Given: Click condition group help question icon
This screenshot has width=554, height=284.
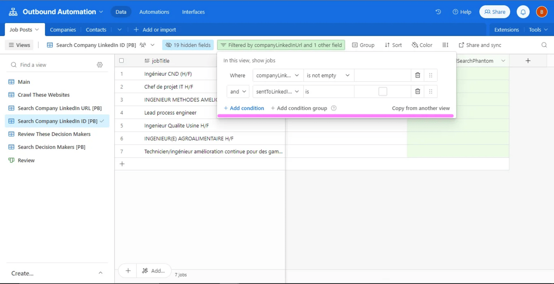Looking at the screenshot, I should tap(334, 108).
